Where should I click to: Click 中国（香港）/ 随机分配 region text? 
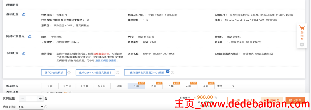coord(163,15)
